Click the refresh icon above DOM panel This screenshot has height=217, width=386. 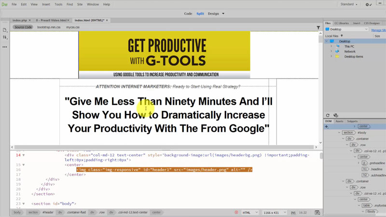[x=328, y=115]
